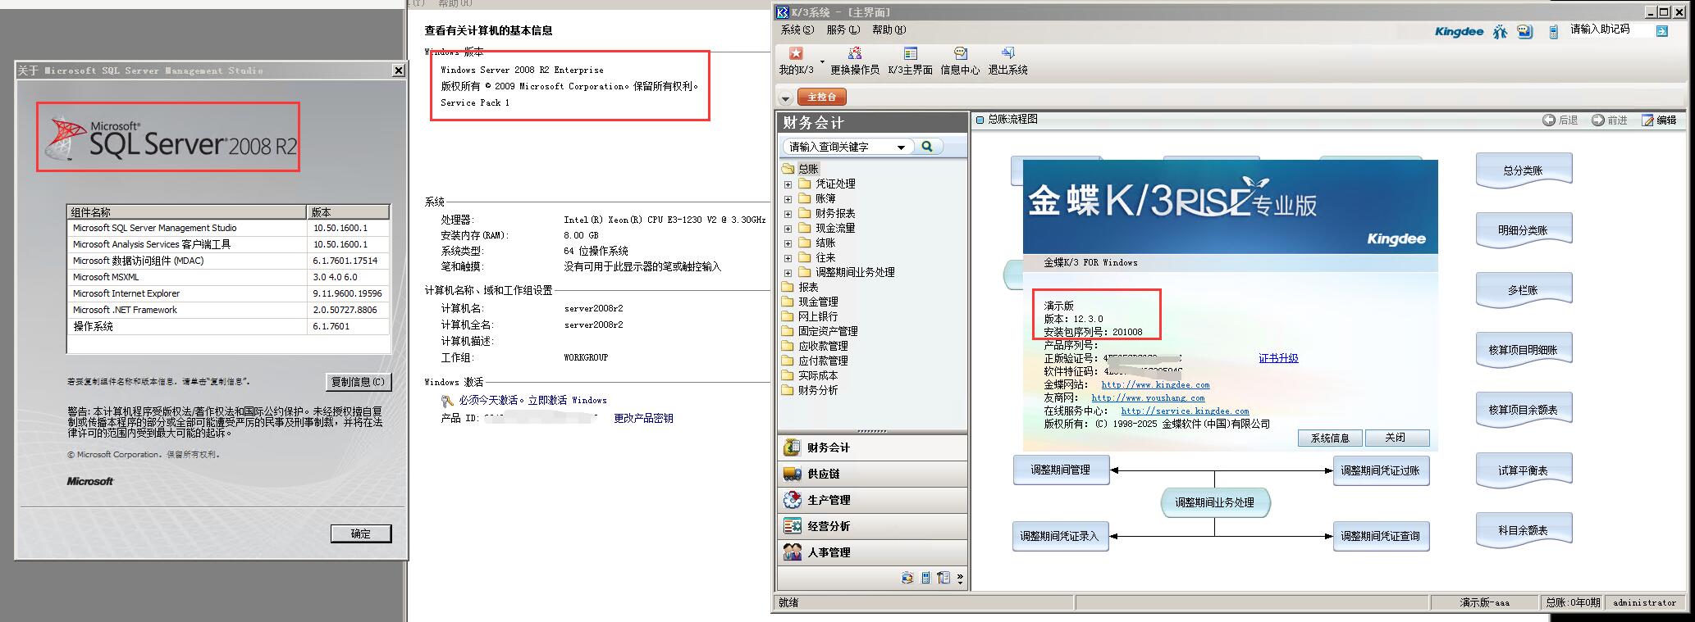Open the 总分类账 flowchart node
Image resolution: width=1695 pixels, height=622 pixels.
tap(1524, 170)
